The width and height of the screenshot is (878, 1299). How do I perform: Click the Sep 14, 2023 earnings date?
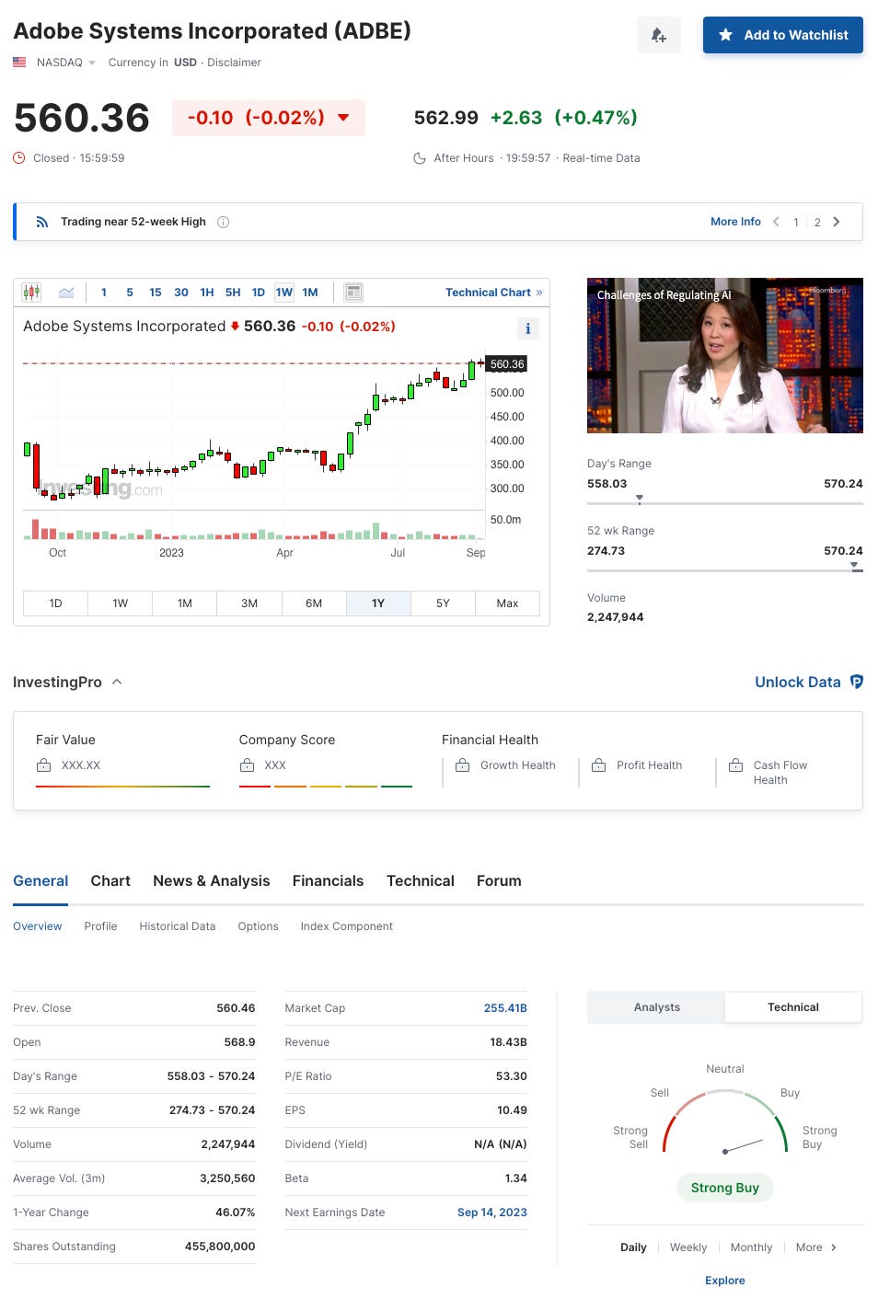492,1213
